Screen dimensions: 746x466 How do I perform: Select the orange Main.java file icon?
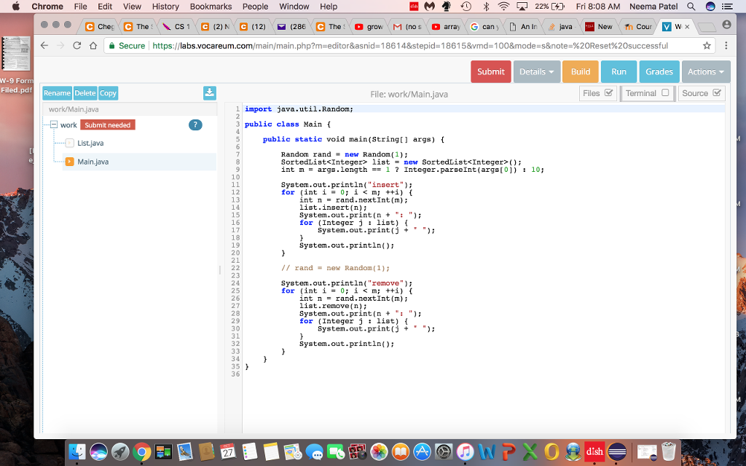69,161
